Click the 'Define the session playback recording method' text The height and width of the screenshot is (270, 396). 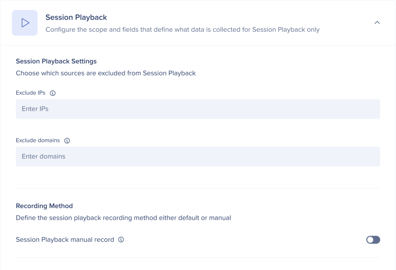pyautogui.click(x=123, y=218)
